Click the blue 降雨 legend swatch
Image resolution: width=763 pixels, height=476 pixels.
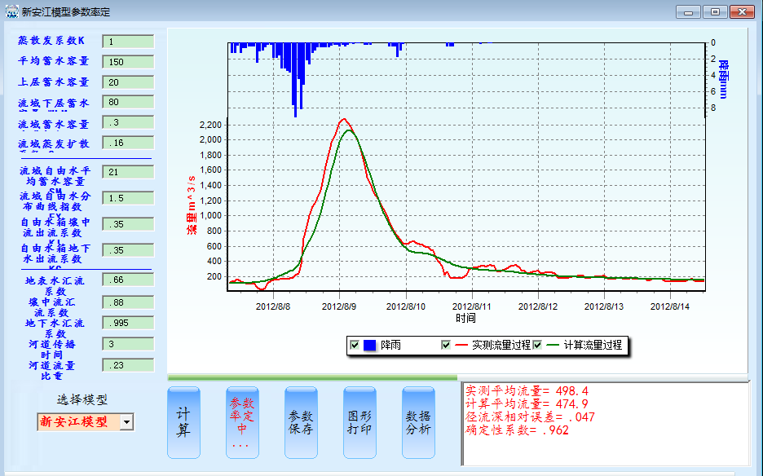pos(369,346)
